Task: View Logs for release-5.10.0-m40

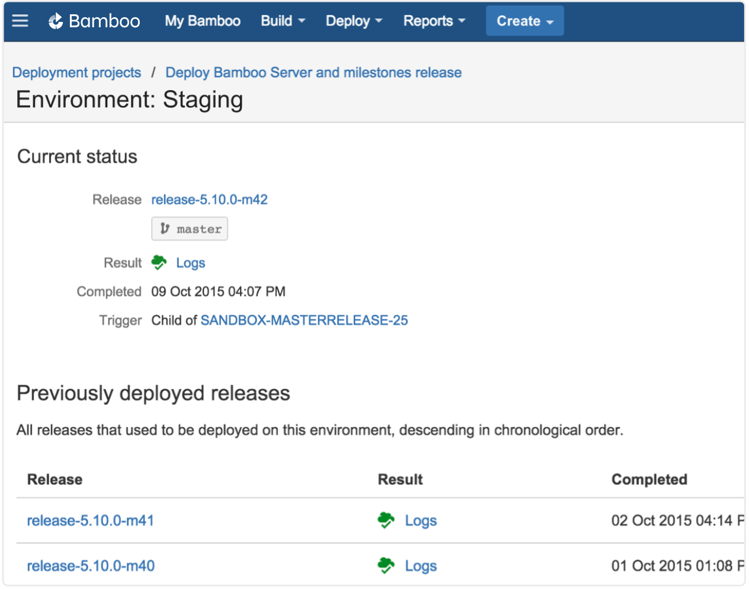Action: coord(421,566)
